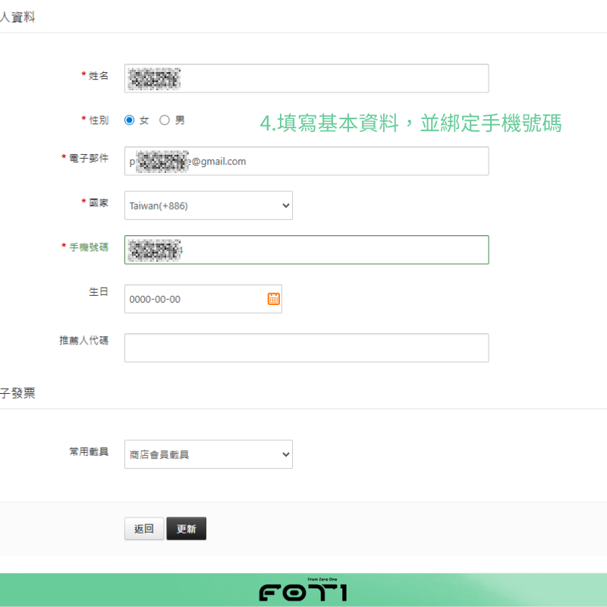Viewport: 607px width, 607px height.
Task: Click the FOTI logo in footer
Action: point(303,591)
